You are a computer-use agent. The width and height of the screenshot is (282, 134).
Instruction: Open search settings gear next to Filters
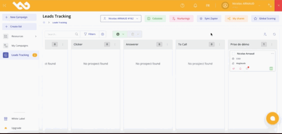pos(102,34)
